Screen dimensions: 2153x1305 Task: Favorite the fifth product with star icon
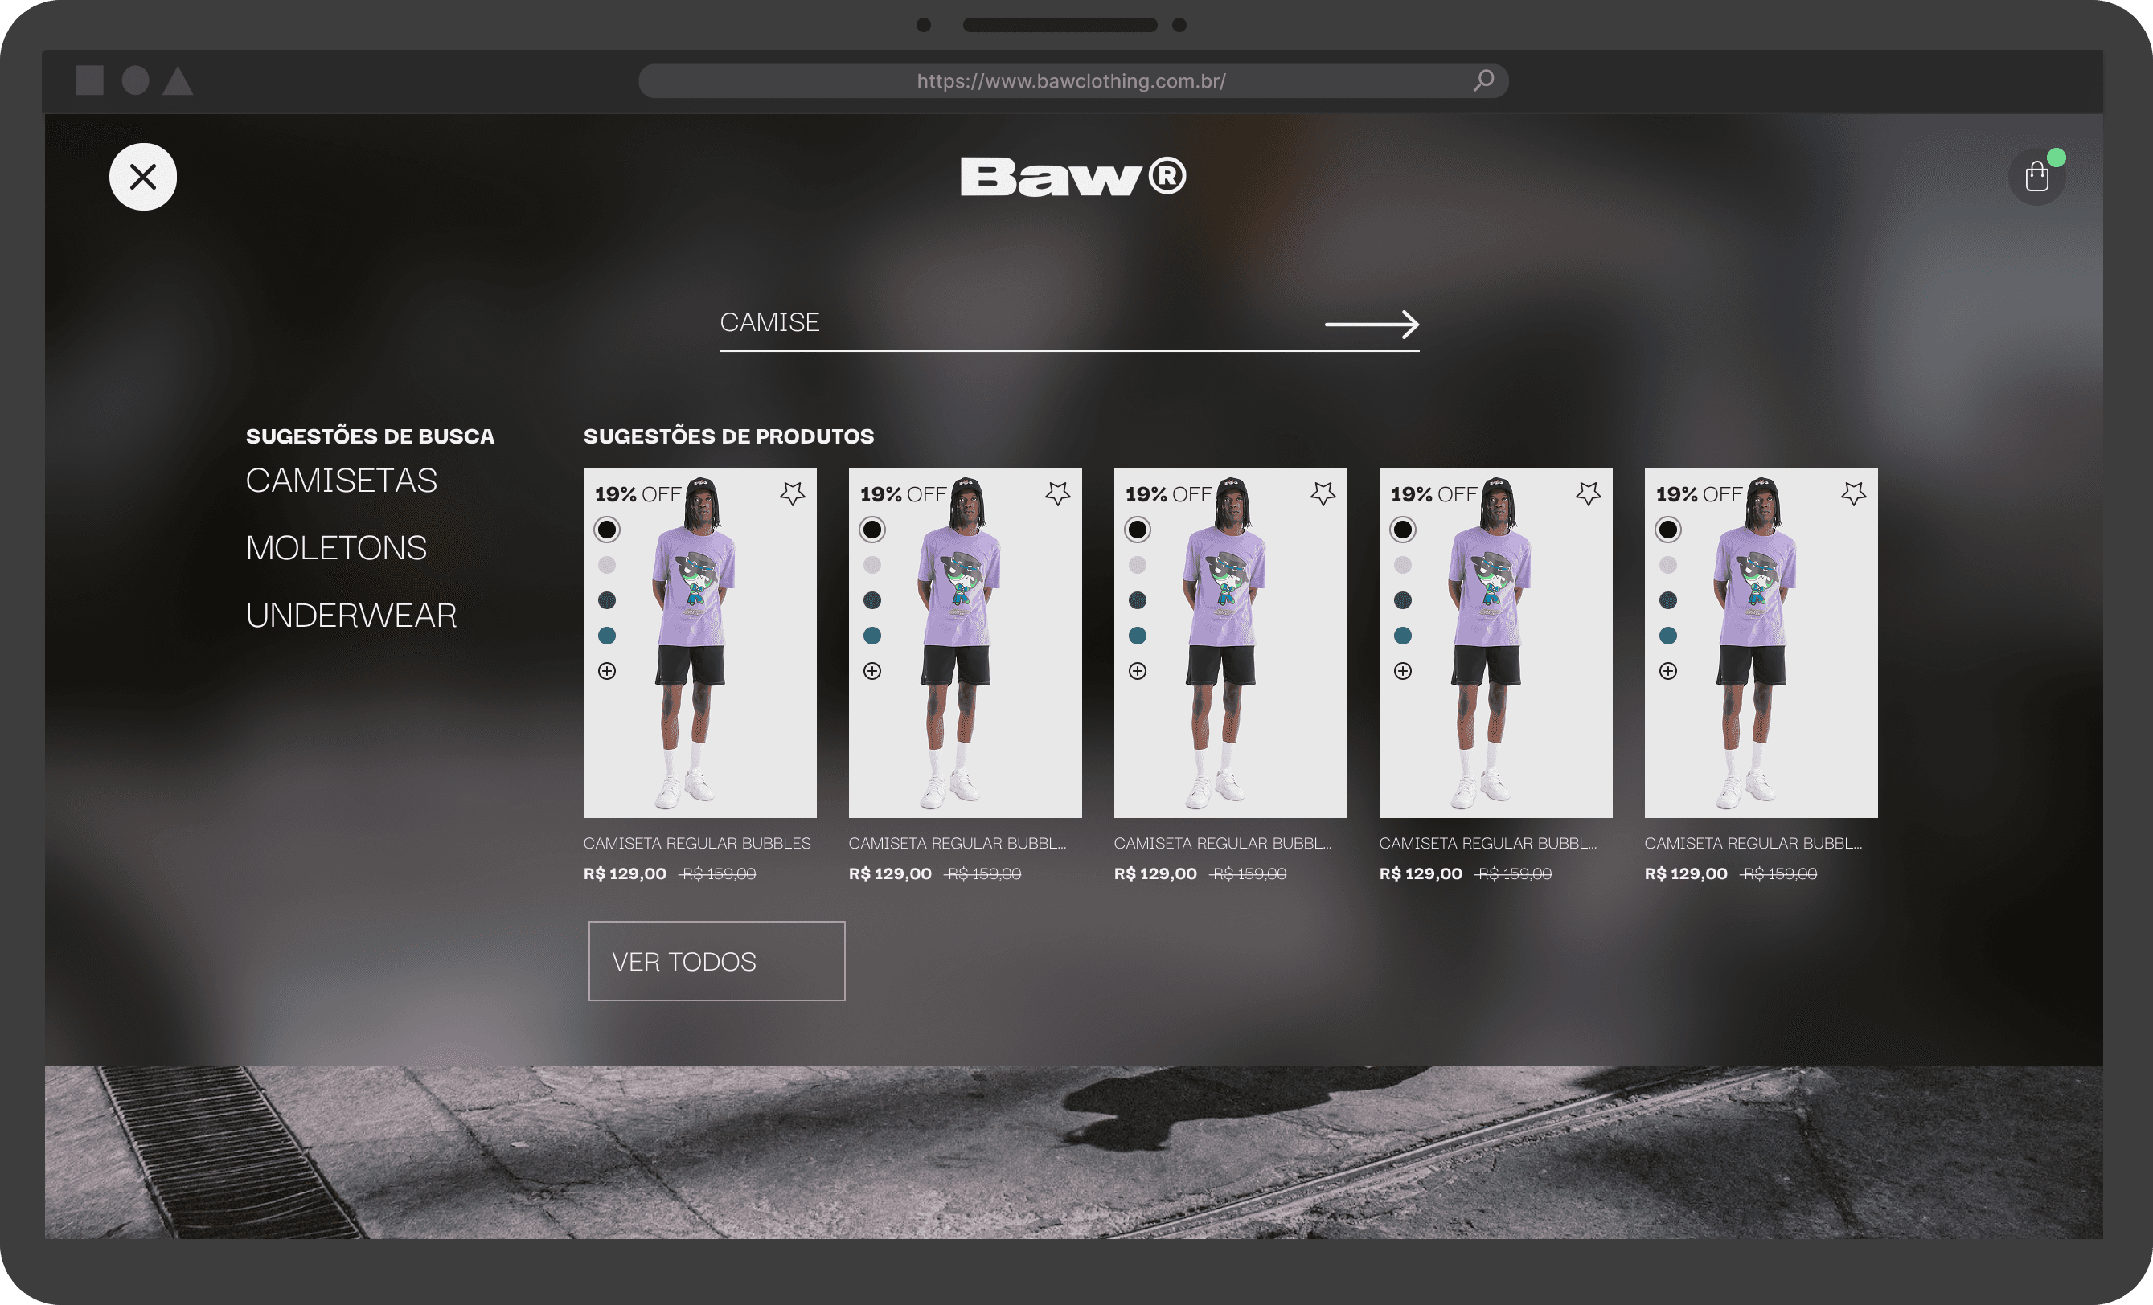[x=1853, y=493]
